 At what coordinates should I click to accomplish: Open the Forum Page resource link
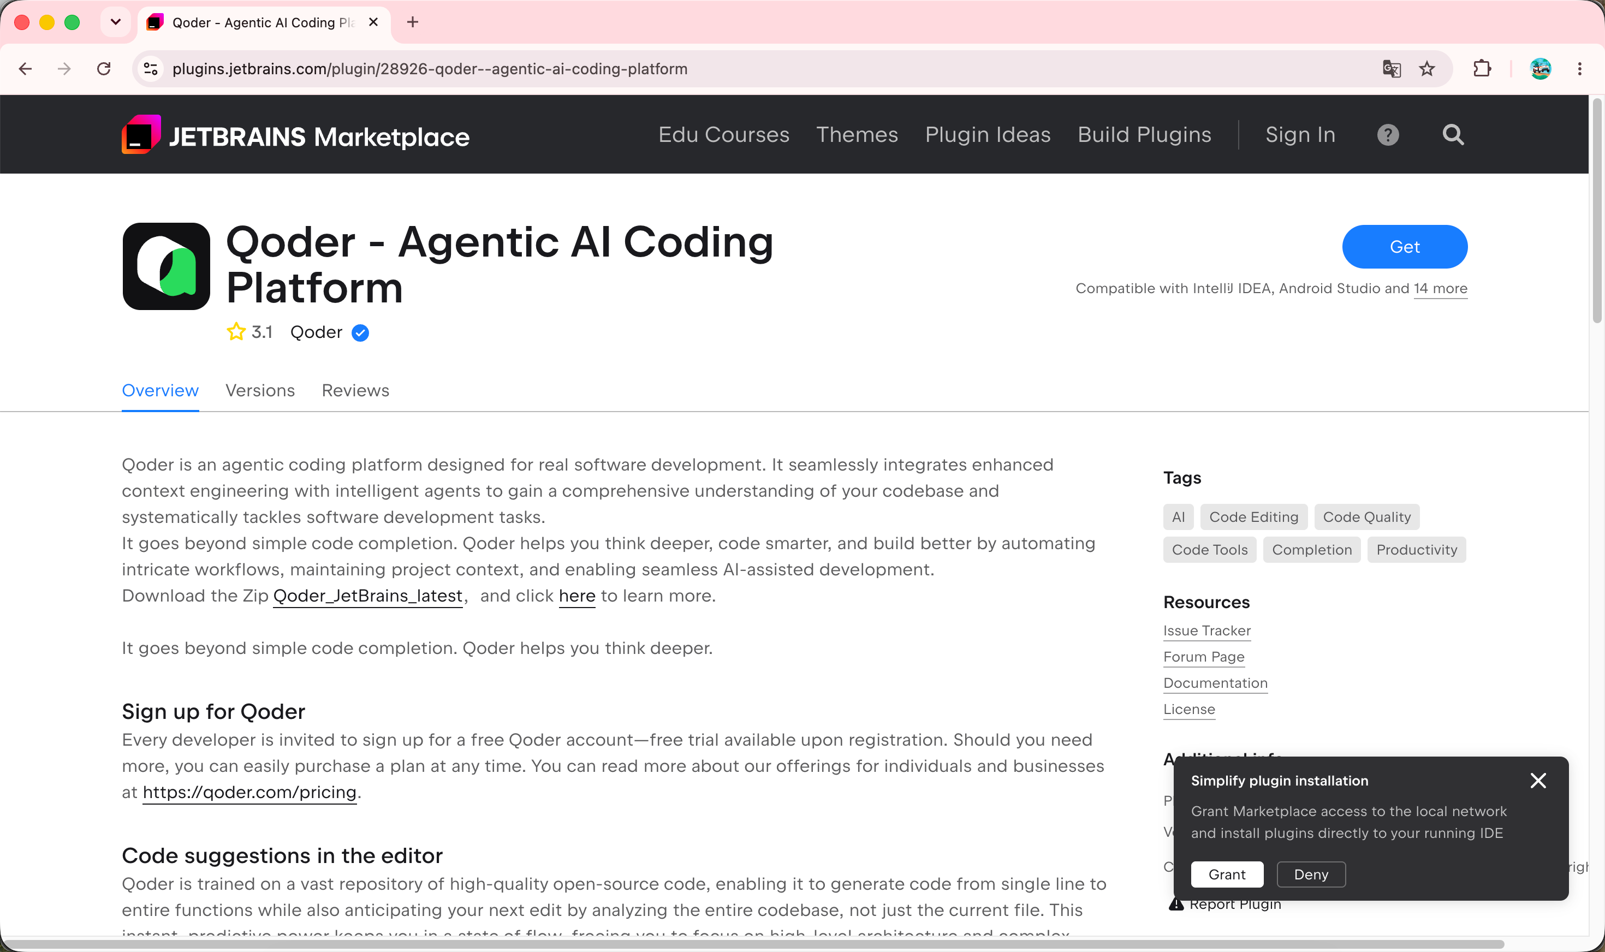[x=1204, y=657]
